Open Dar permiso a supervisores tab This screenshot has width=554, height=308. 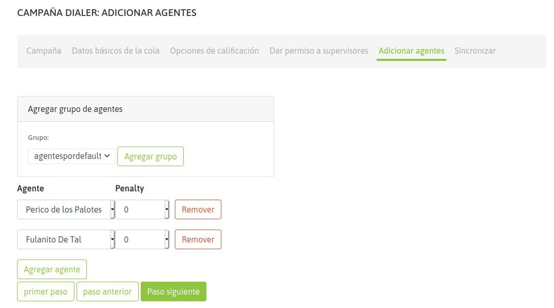[319, 51]
